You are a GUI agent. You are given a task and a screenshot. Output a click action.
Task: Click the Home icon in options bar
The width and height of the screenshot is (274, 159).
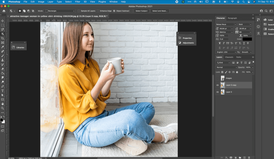click(4, 11)
